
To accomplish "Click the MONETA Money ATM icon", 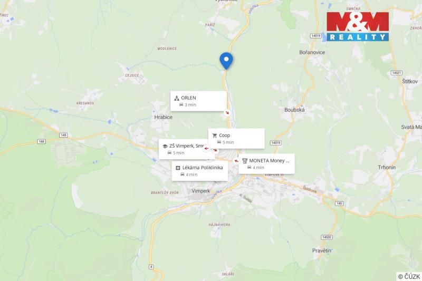I will pyautogui.click(x=245, y=161).
